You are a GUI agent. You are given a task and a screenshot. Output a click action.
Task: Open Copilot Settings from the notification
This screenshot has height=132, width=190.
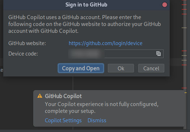[x=63, y=120]
